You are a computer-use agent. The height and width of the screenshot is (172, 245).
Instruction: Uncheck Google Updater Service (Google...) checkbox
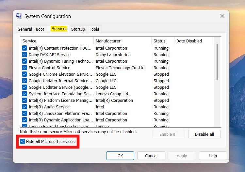coord(24,87)
